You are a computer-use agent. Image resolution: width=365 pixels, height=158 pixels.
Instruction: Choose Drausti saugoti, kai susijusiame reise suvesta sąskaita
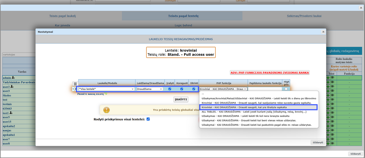[x=259, y=103]
